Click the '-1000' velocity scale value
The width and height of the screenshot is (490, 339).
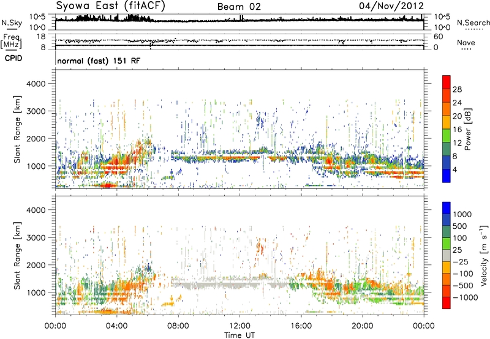click(466, 297)
